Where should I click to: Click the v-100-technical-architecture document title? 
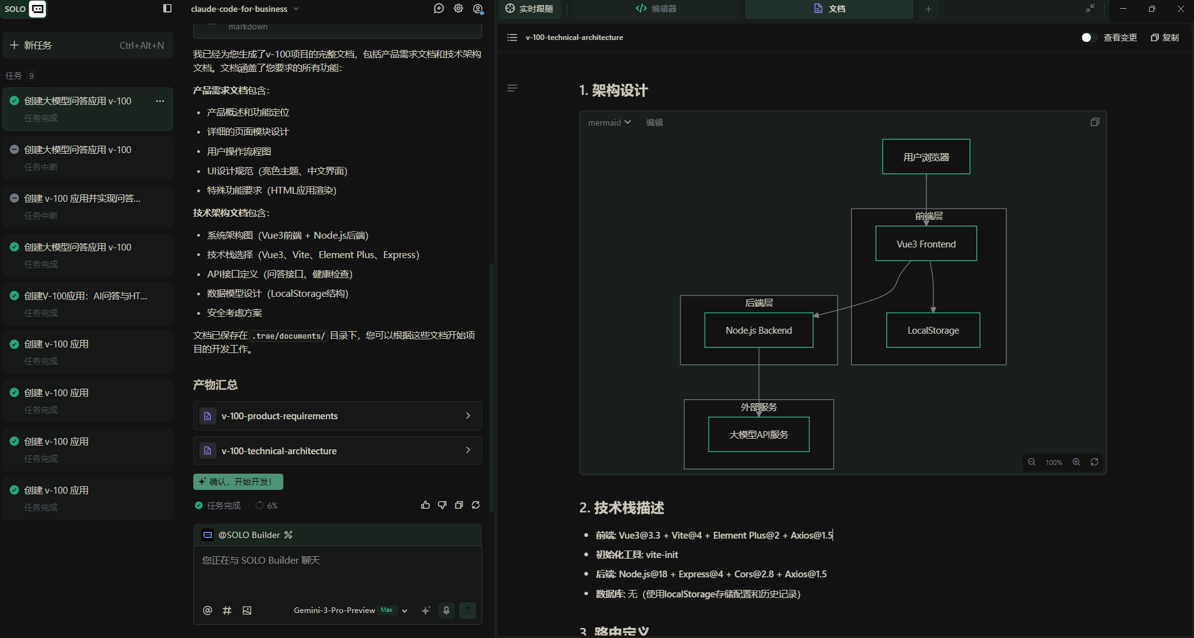click(574, 37)
